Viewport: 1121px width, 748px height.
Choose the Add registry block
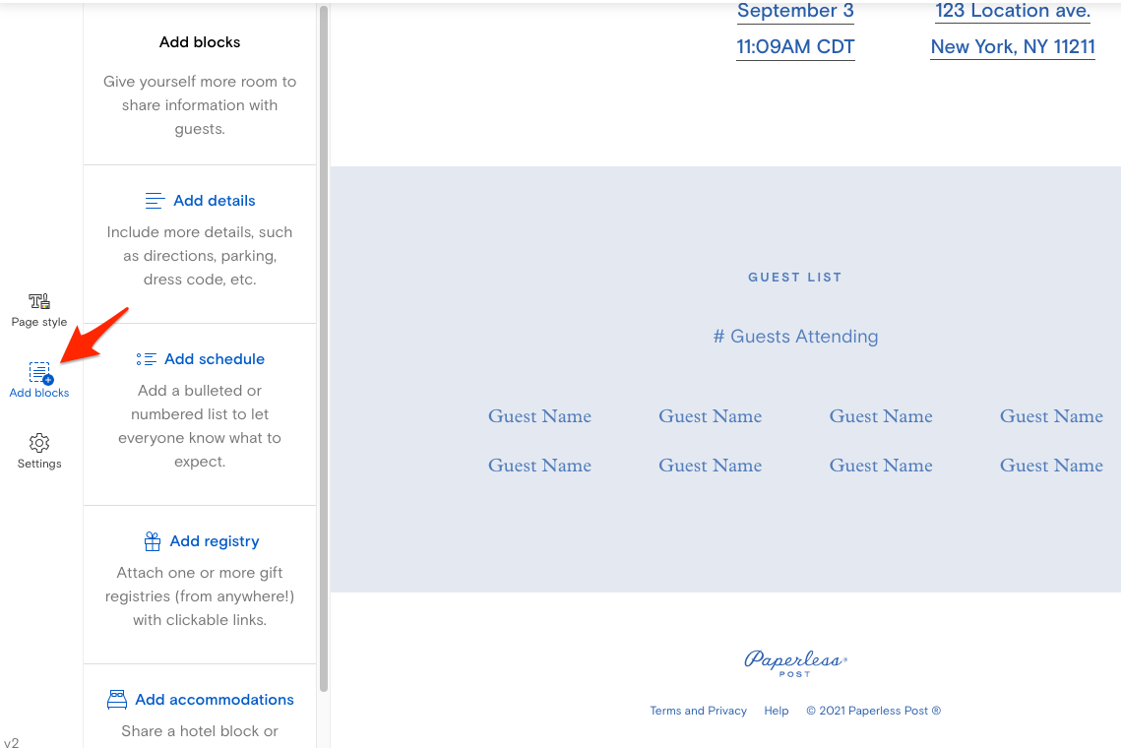click(x=215, y=541)
